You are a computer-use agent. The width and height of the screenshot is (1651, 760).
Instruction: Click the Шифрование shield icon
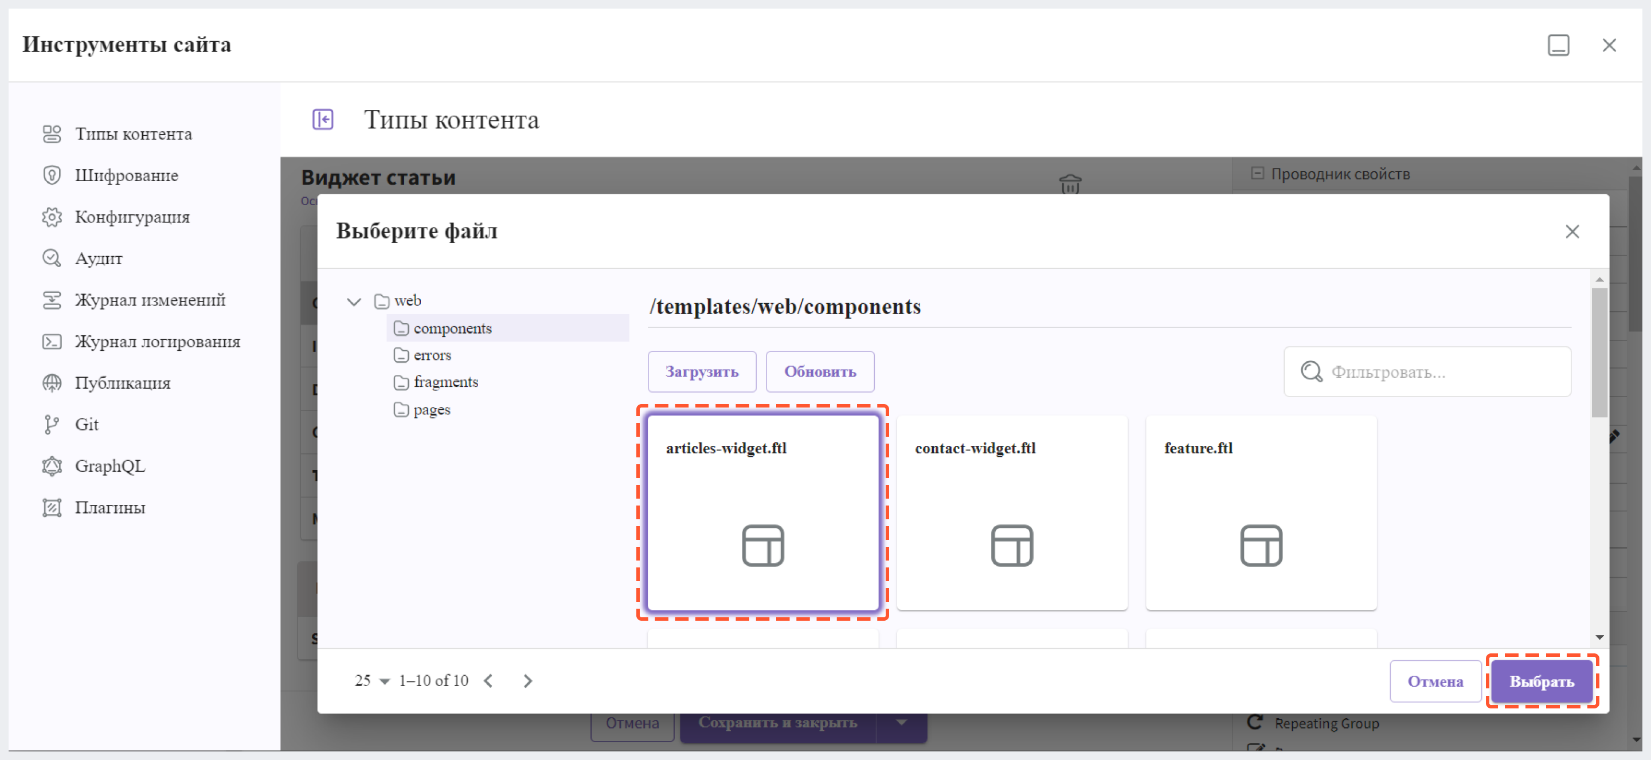pos(51,175)
